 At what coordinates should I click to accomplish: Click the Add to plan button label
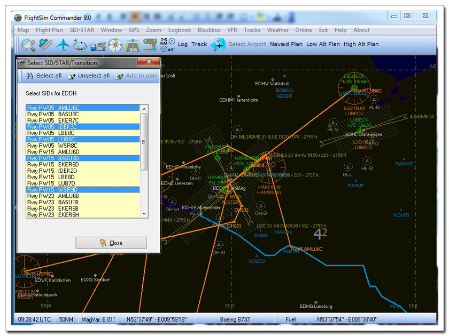[x=142, y=76]
